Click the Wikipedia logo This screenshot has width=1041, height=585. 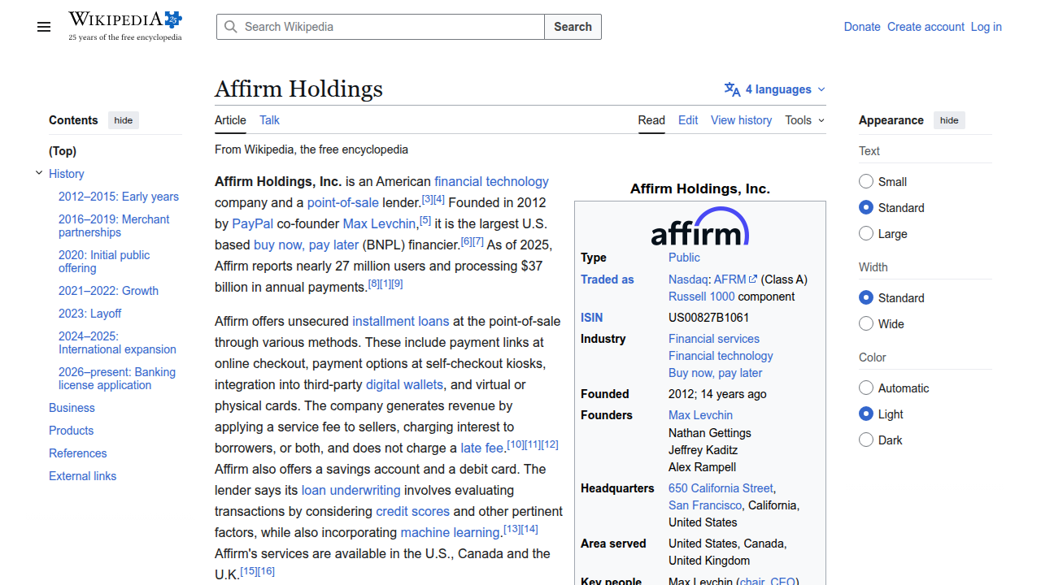(125, 26)
